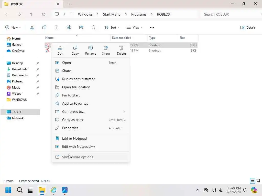Refresh the folder view
Image resolution: width=262 pixels, height=196 pixels.
tap(44, 14)
